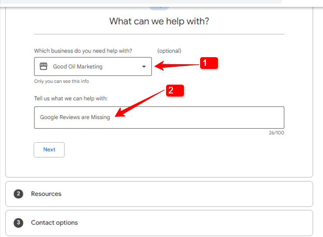Click 'Which business do you need help with?' label

(x=83, y=51)
